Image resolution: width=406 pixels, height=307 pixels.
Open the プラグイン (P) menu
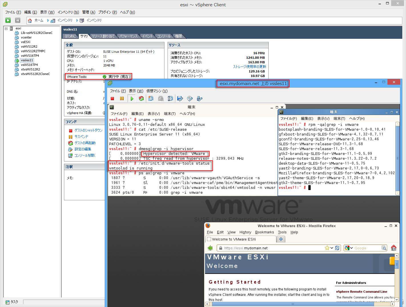pos(108,12)
